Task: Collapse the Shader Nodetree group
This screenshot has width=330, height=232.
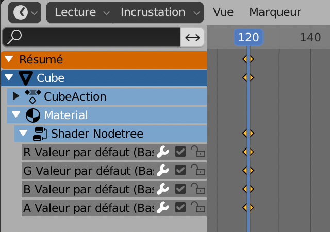Action: (23, 134)
